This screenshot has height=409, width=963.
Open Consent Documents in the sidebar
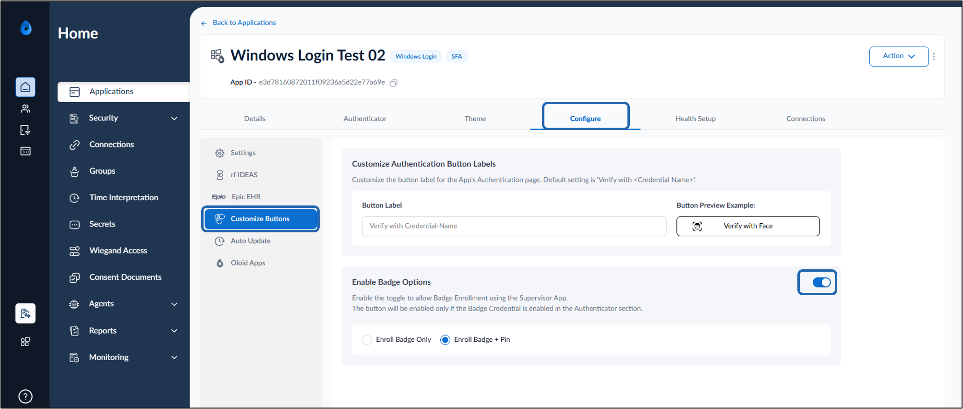click(x=124, y=277)
